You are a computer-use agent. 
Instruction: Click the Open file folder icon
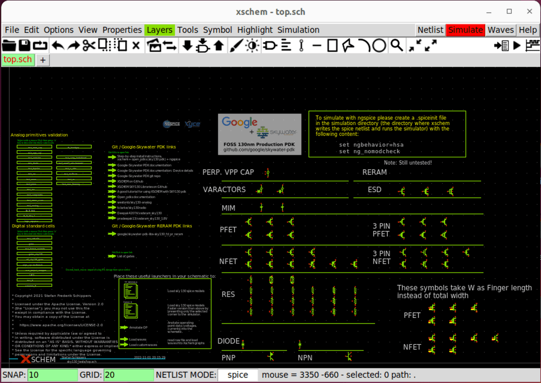[x=9, y=46]
